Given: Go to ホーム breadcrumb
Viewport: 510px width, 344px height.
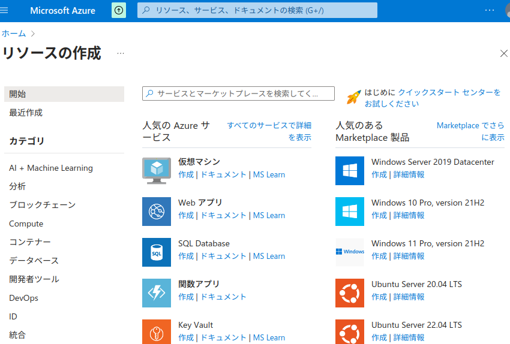Looking at the screenshot, I should [x=14, y=34].
